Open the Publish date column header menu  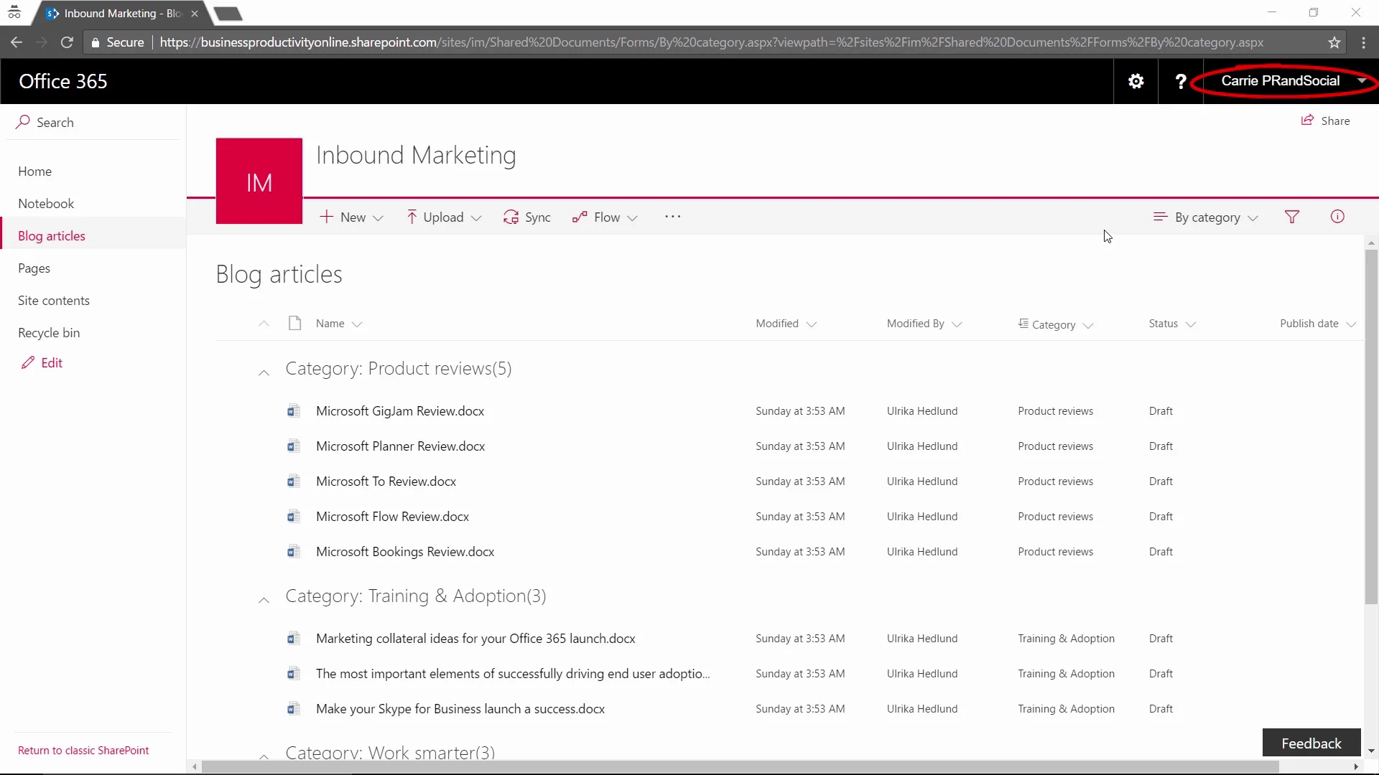(x=1318, y=324)
